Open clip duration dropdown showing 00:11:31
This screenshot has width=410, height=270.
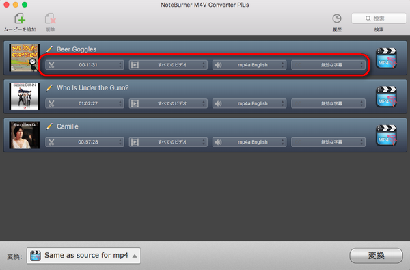[x=85, y=65]
